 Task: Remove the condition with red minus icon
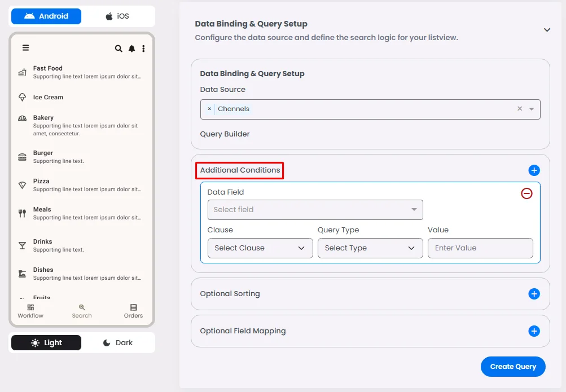coord(526,193)
